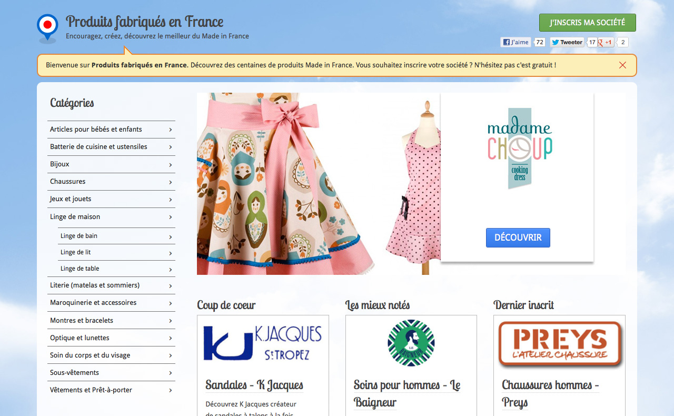The image size is (674, 416).
Task: Like the page with Facebook J'aime
Action: click(516, 42)
